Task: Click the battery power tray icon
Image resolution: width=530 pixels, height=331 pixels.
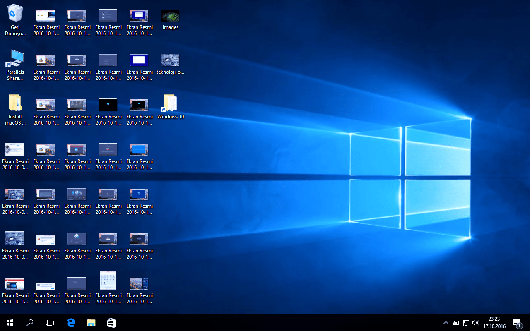Action: coord(455,323)
